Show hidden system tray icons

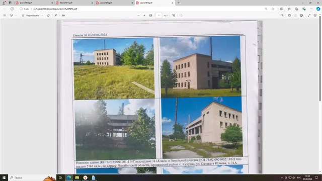click(x=282, y=177)
